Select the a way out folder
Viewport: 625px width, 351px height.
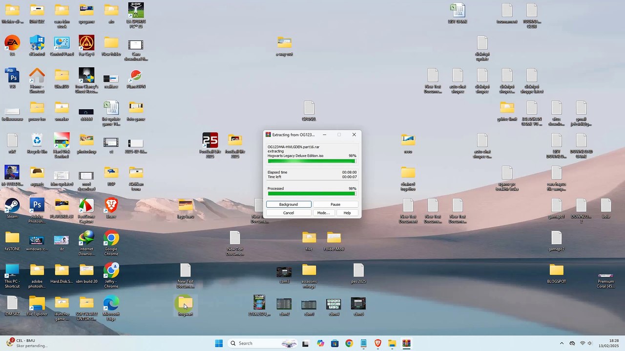pyautogui.click(x=284, y=46)
